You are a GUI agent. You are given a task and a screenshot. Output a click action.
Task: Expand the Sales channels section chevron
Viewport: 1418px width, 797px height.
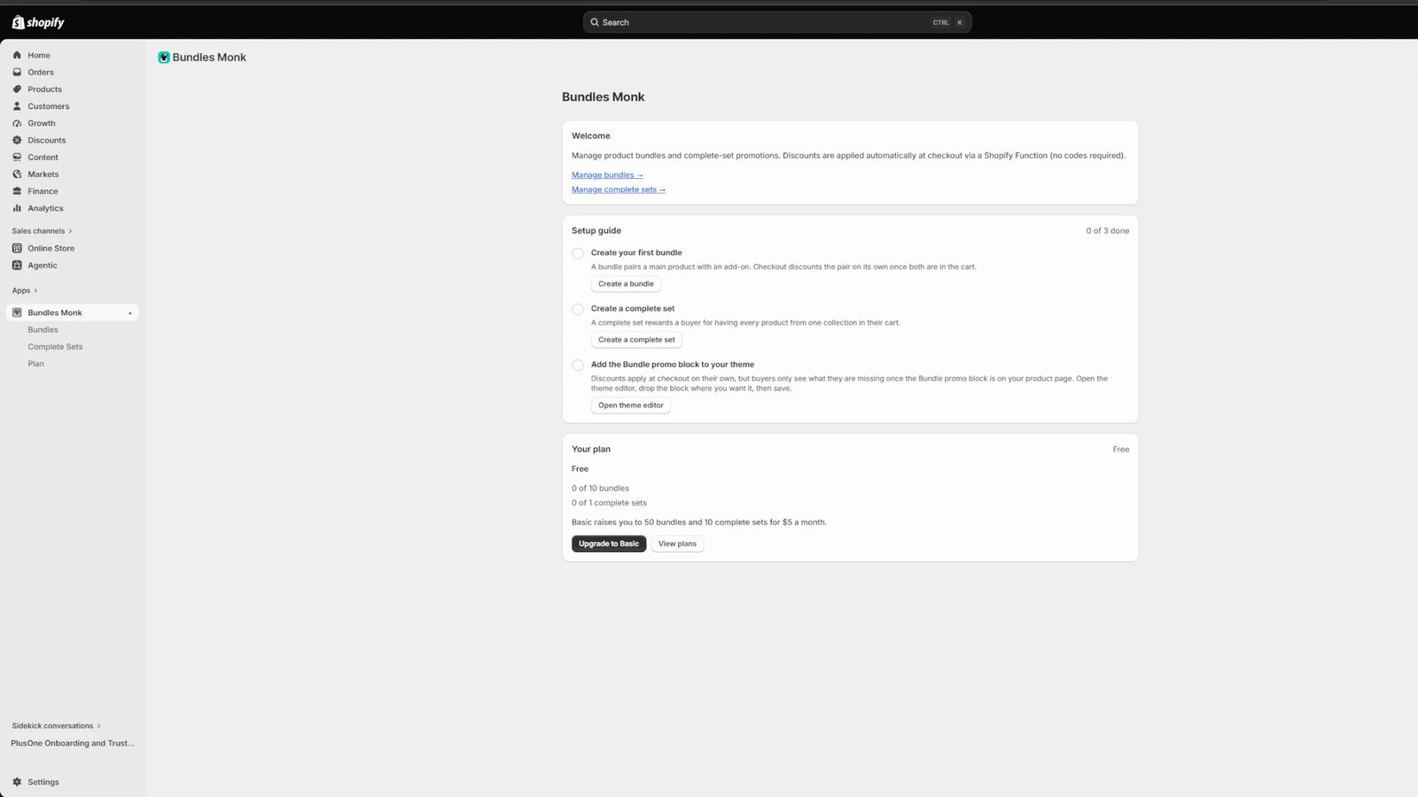pyautogui.click(x=70, y=231)
